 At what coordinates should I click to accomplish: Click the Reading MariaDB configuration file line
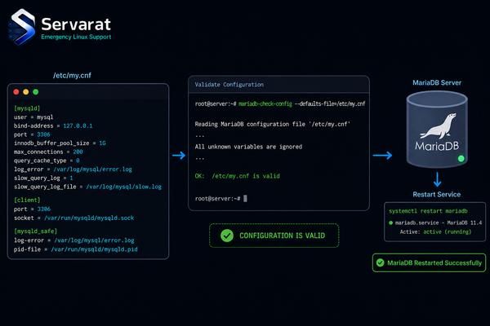point(273,124)
